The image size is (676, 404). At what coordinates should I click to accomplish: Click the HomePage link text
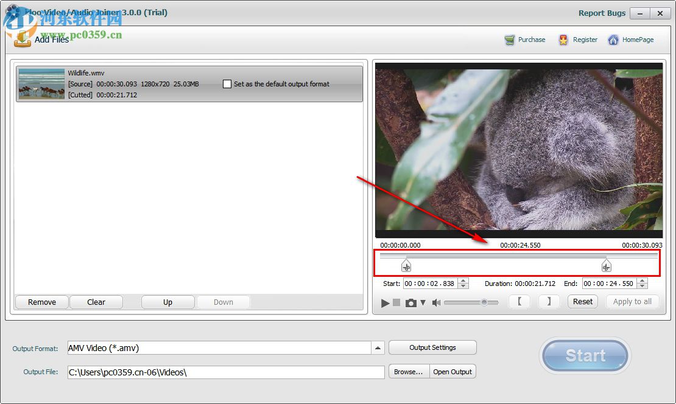tap(638, 40)
